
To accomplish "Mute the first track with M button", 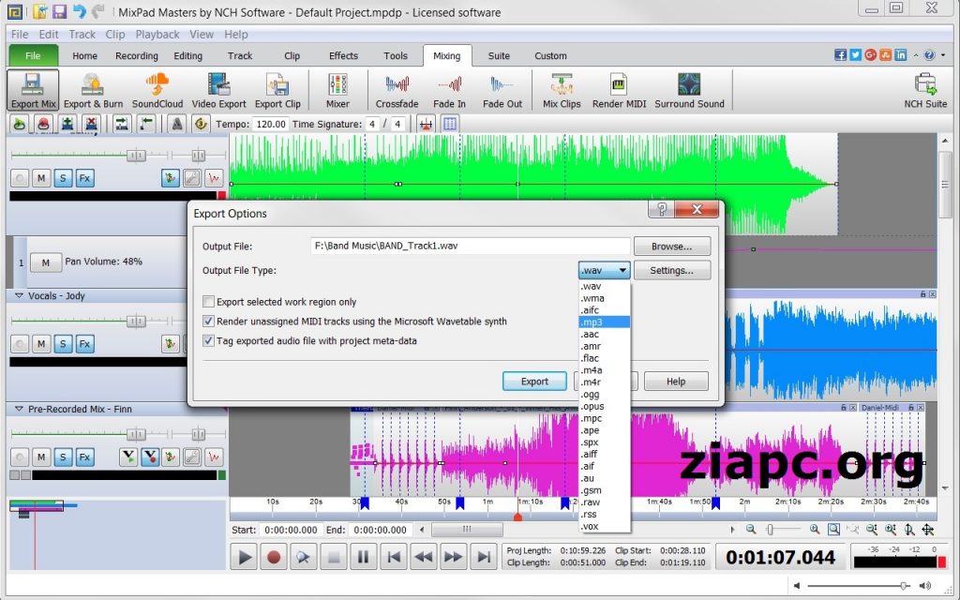I will click(41, 179).
